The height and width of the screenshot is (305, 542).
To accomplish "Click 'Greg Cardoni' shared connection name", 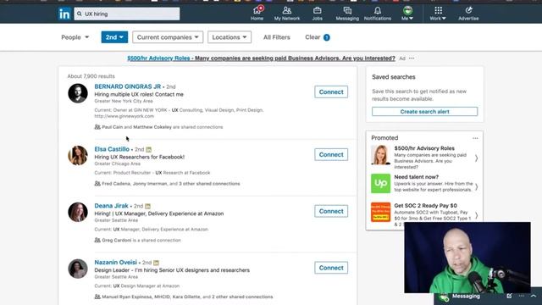I will tap(117, 240).
